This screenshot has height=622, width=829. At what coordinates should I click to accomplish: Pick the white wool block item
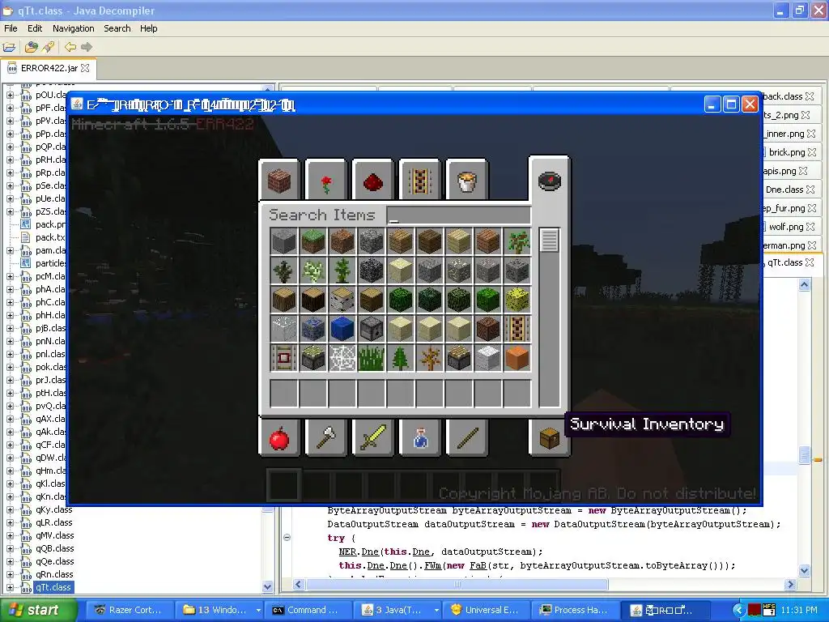487,357
